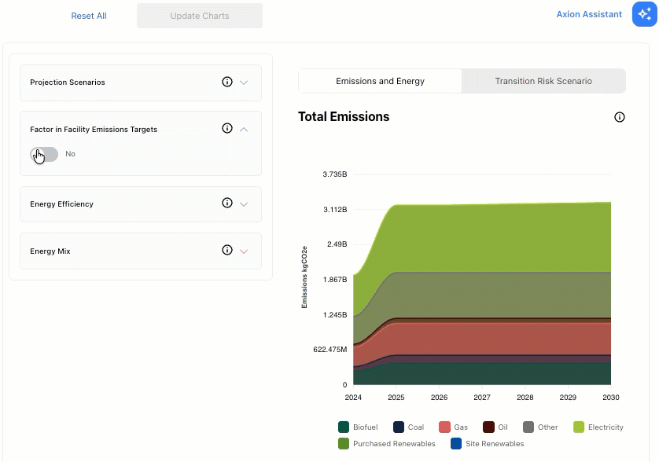The width and height of the screenshot is (659, 462).
Task: Click the Energy Mix info icon
Action: [x=227, y=250]
